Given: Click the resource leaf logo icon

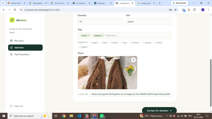Looking at the screenshot, I should point(12,20).
